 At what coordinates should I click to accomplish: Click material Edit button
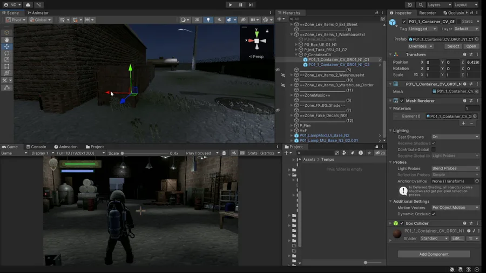click(x=457, y=238)
